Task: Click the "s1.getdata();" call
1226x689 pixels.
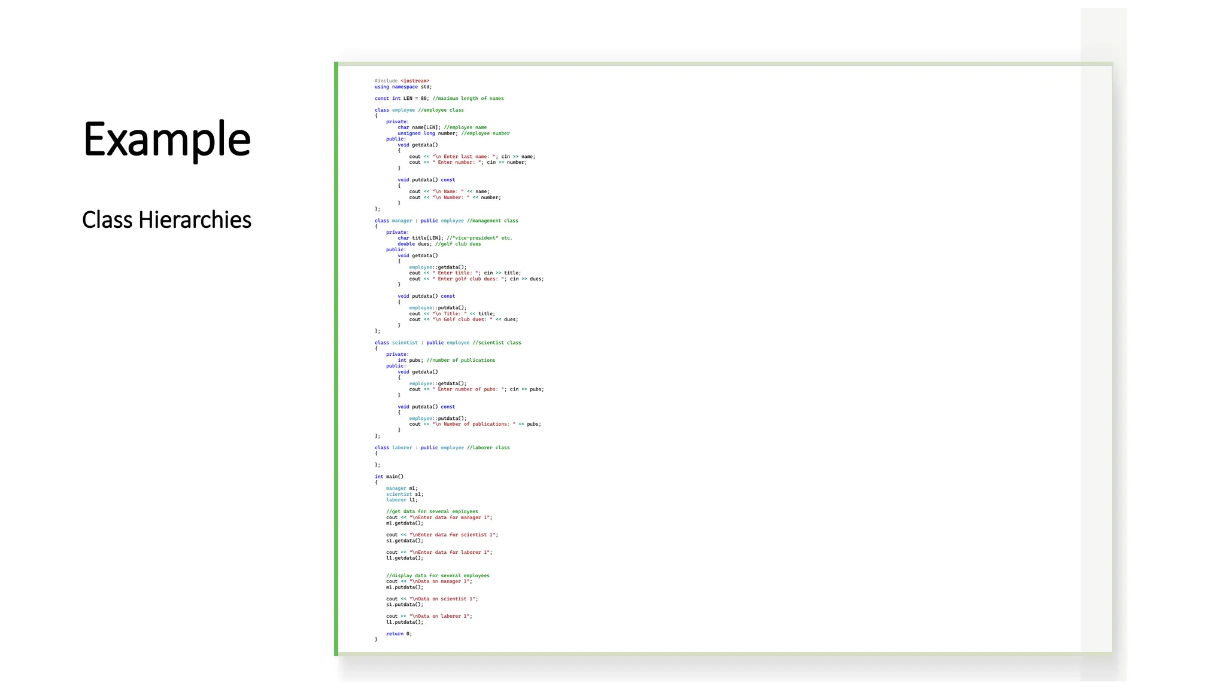Action: [405, 541]
